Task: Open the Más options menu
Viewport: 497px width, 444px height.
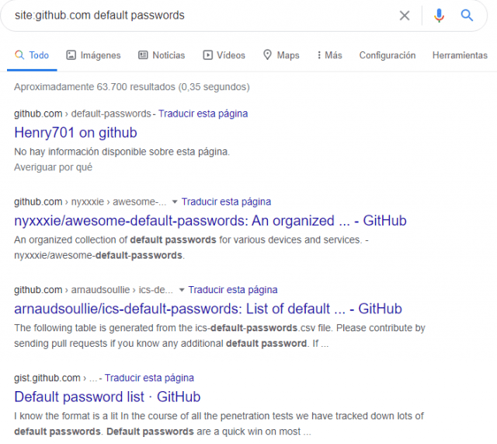Action: pyautogui.click(x=329, y=55)
